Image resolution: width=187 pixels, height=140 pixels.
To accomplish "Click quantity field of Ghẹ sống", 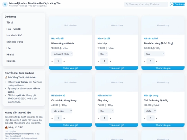I will pos(104,118).
